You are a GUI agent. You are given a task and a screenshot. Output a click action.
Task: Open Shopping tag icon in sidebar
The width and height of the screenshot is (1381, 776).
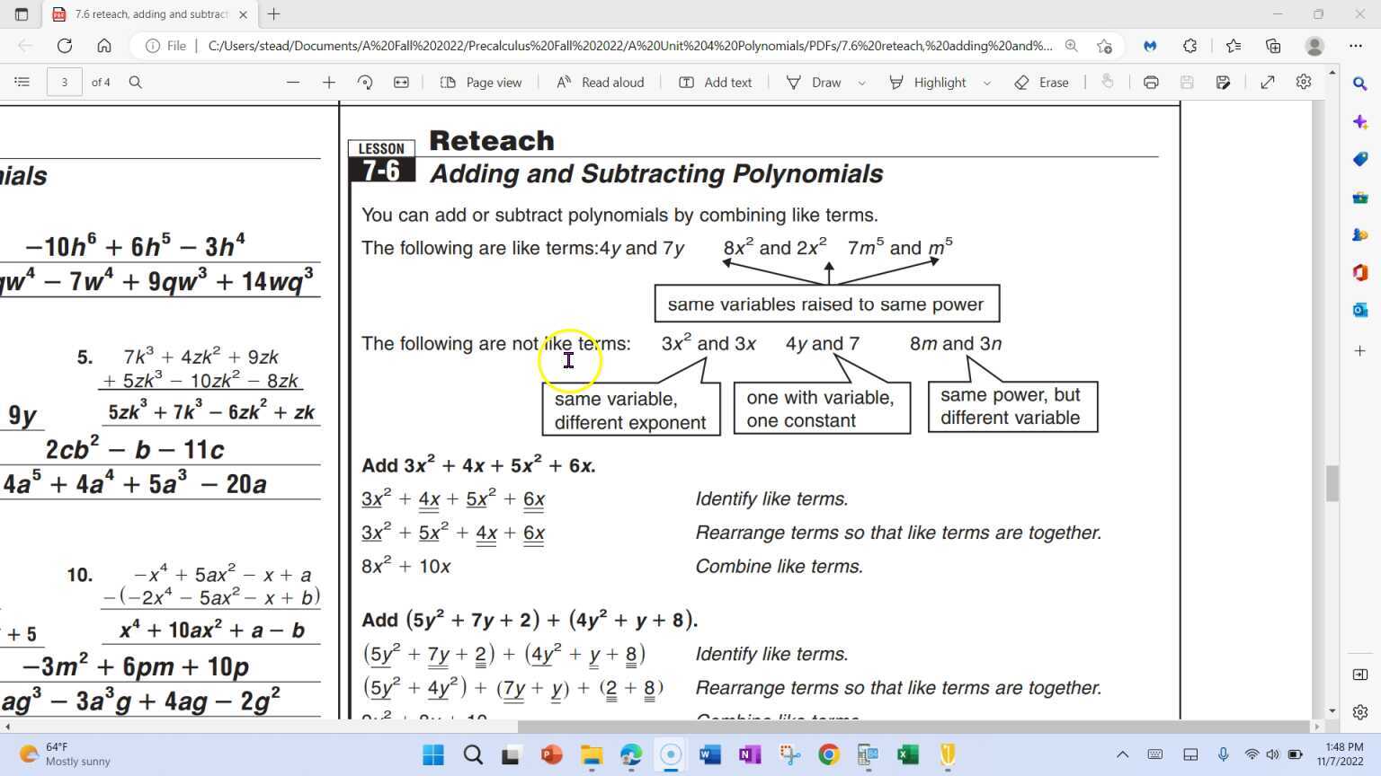(x=1360, y=159)
